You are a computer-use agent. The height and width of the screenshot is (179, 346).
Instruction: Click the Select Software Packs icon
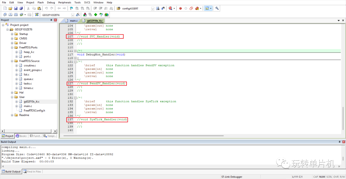click(101, 15)
